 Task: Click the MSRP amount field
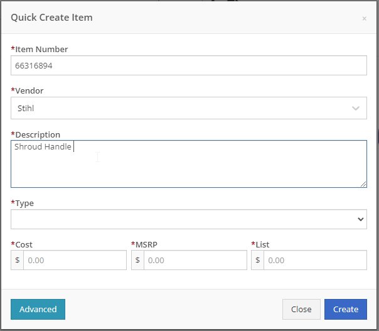tap(195, 260)
